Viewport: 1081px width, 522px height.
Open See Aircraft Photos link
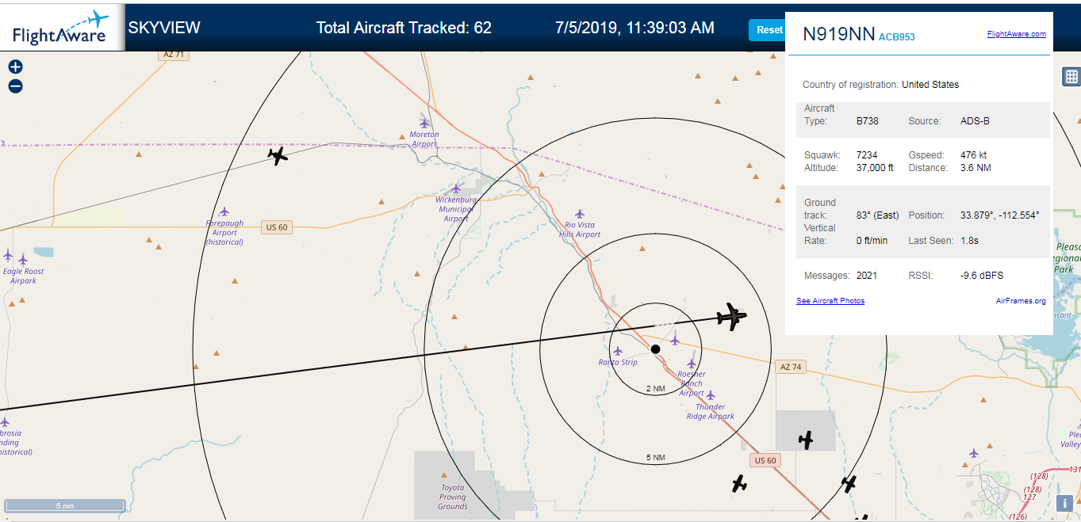(830, 301)
